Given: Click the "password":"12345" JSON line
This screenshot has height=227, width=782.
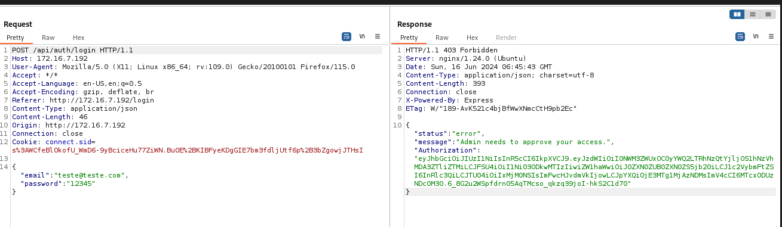Looking at the screenshot, I should [x=58, y=184].
